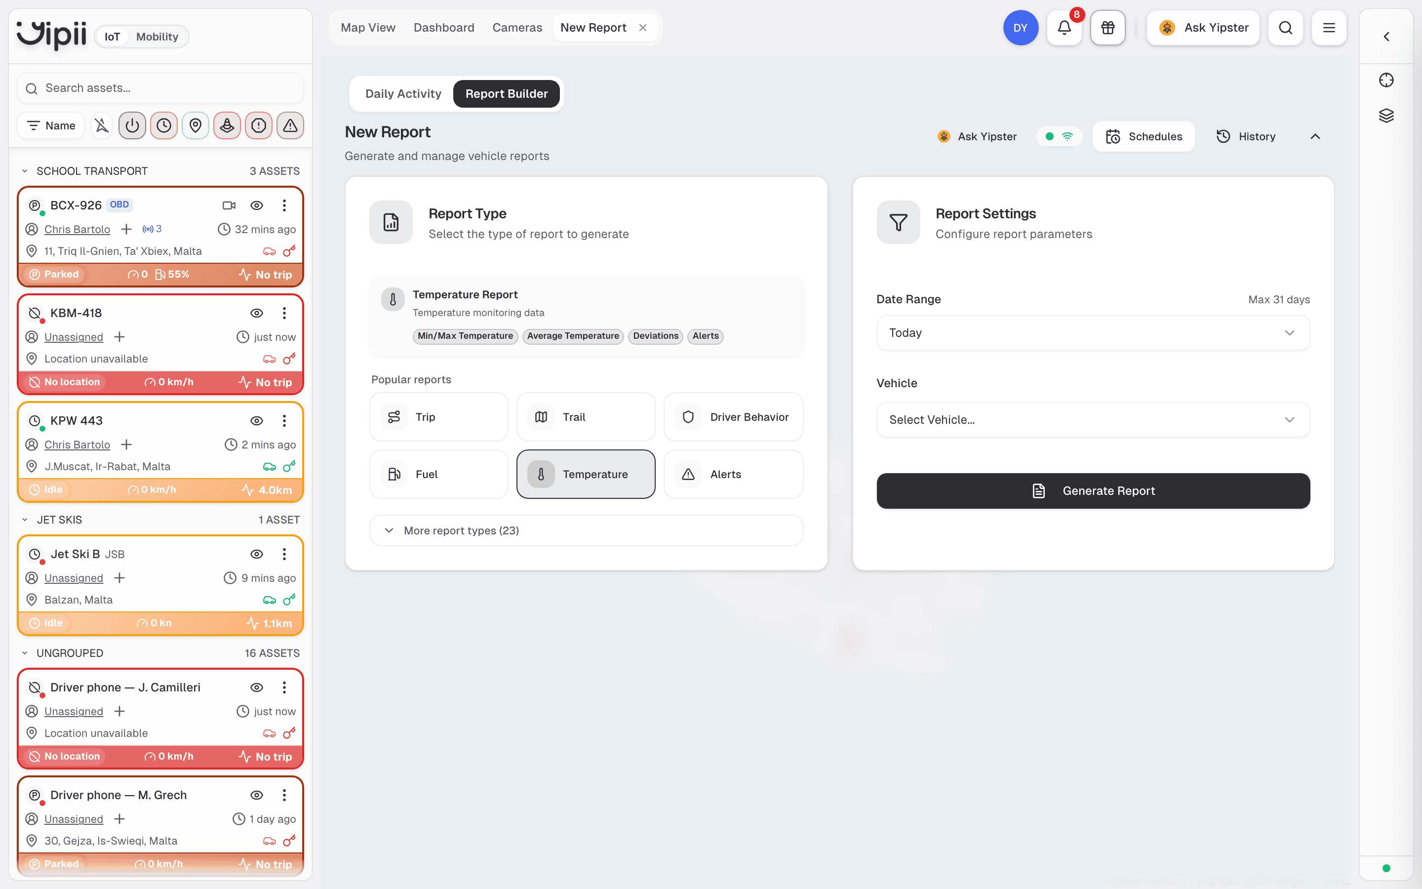
Task: Select the Trail report type
Action: coord(586,417)
